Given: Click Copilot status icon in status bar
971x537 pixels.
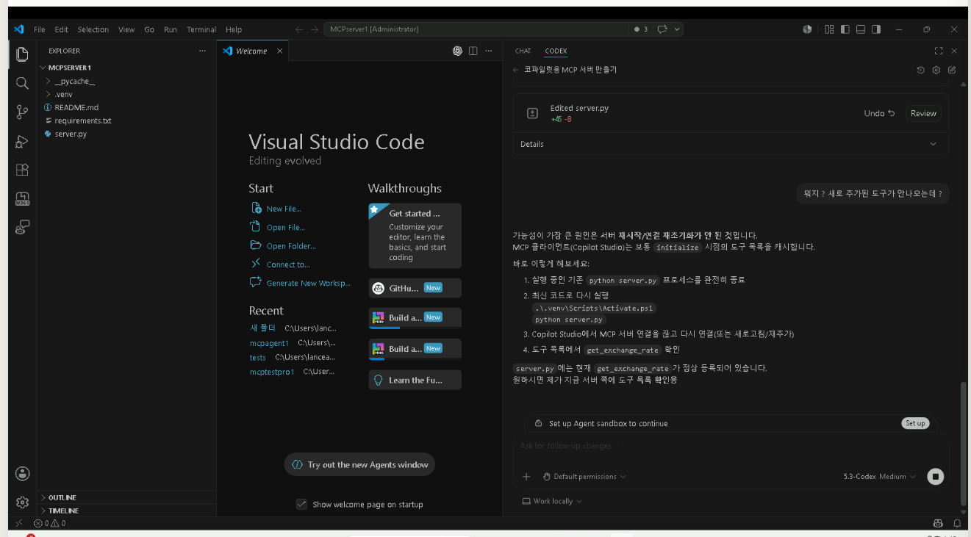Looking at the screenshot, I should (938, 523).
